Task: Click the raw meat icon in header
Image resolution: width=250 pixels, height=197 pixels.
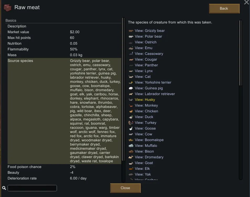Action: tap(8, 8)
